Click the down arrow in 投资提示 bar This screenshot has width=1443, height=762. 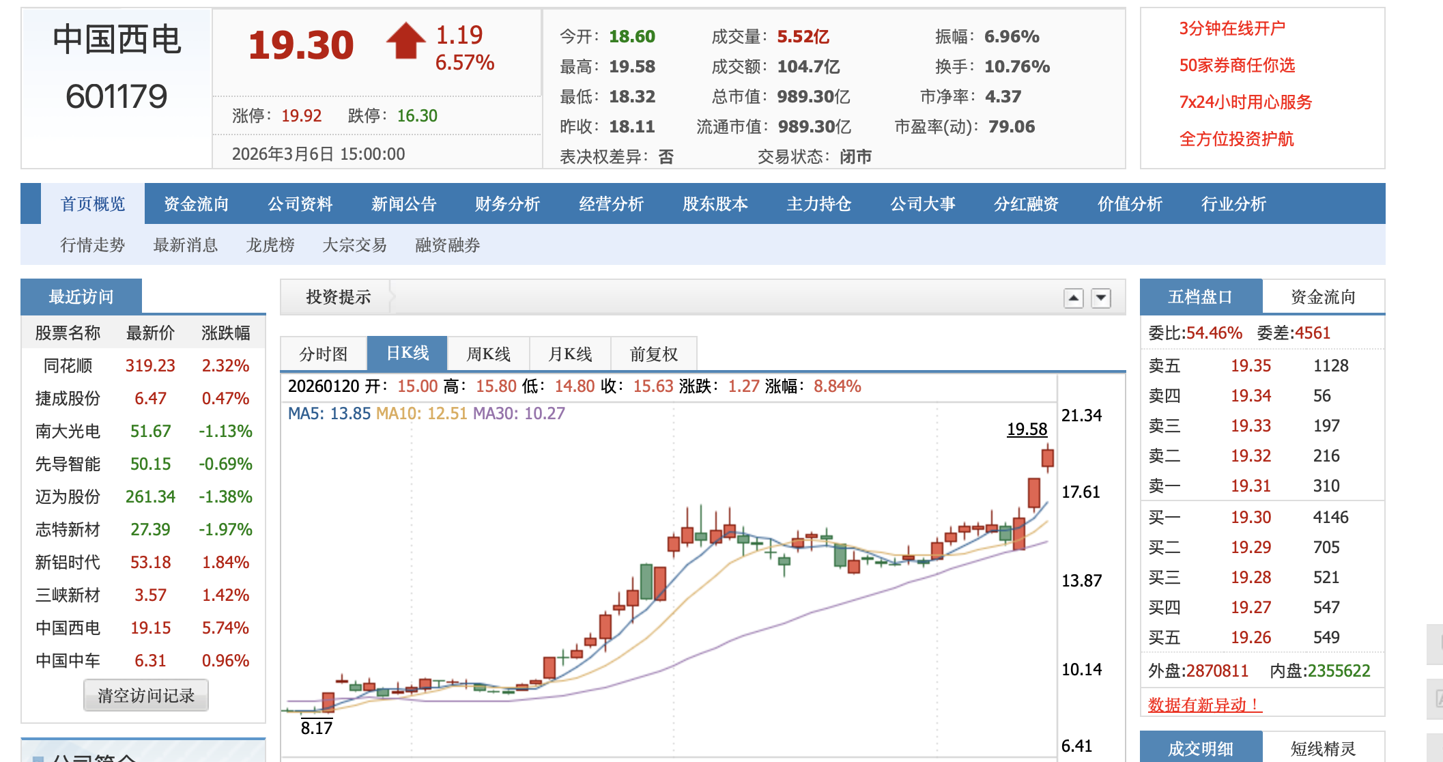click(x=1101, y=298)
